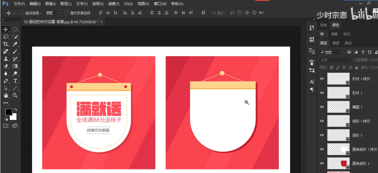Hide the 圆角矩形 1 拷贝 layer

pos(322,149)
